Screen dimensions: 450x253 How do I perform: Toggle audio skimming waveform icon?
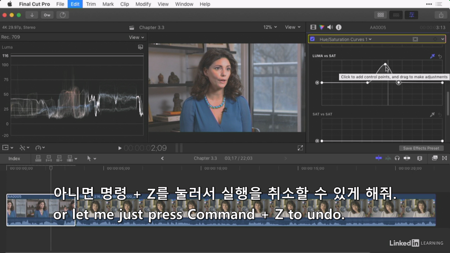click(388, 158)
